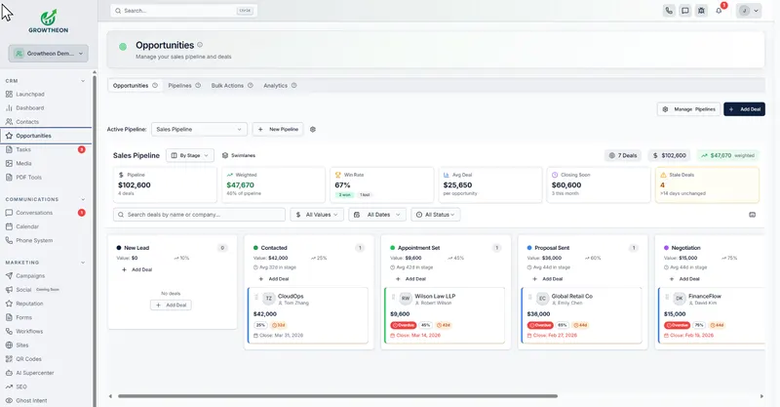Open pipeline settings gear next to New Pipeline

[313, 130]
